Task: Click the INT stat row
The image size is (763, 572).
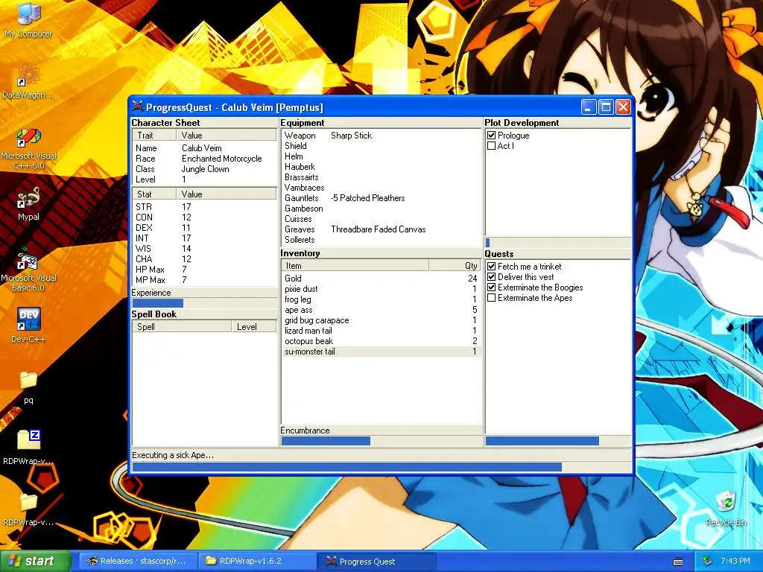Action: click(204, 238)
